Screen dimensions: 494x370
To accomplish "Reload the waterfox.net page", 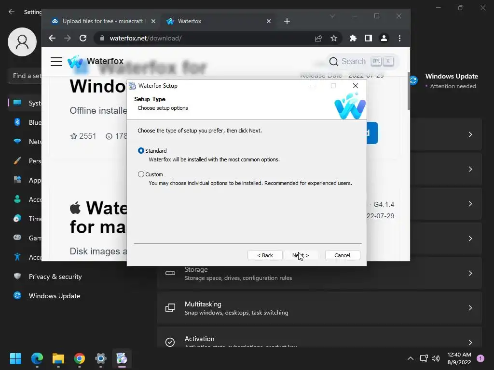I will [x=83, y=38].
